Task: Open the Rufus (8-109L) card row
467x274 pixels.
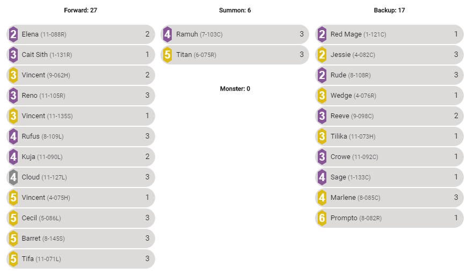Action: [x=81, y=136]
